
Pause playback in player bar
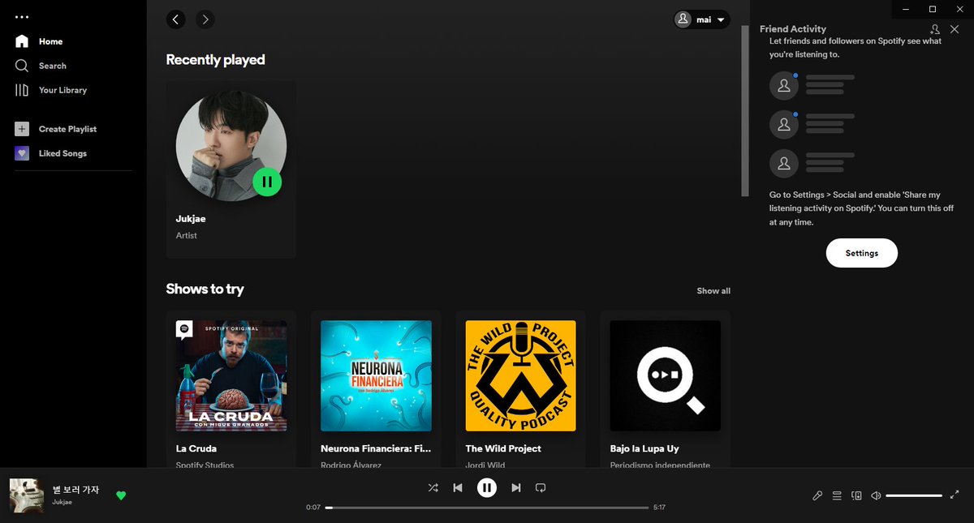[487, 487]
